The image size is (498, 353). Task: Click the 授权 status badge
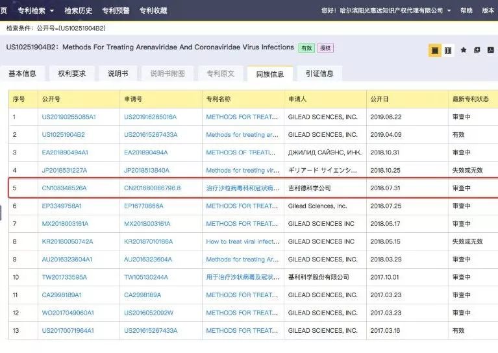coord(325,48)
